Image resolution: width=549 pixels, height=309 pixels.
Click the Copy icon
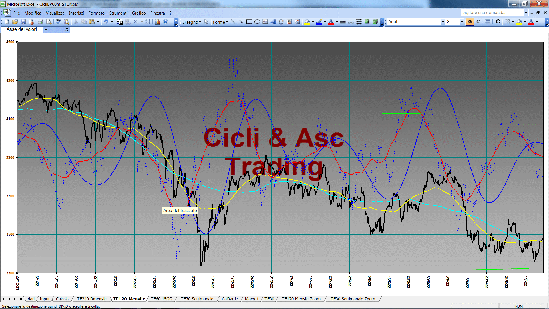[84, 22]
